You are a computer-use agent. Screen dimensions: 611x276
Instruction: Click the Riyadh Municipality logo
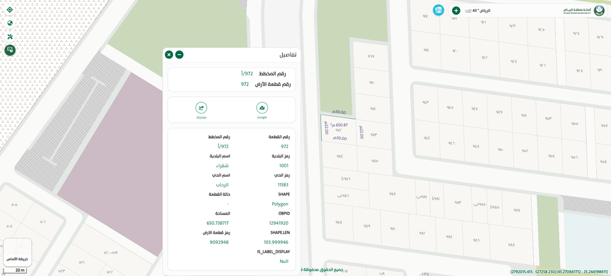coord(599,10)
